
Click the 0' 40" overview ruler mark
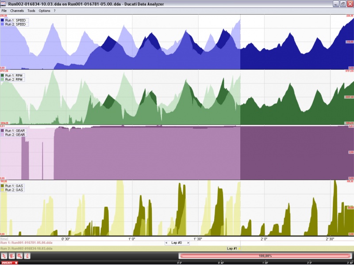pyautogui.click(x=221, y=263)
